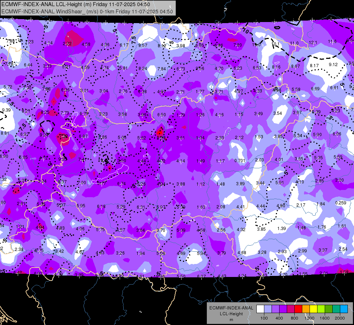Click the wind shear value 6.69
The image size is (354, 325).
[x=315, y=88]
